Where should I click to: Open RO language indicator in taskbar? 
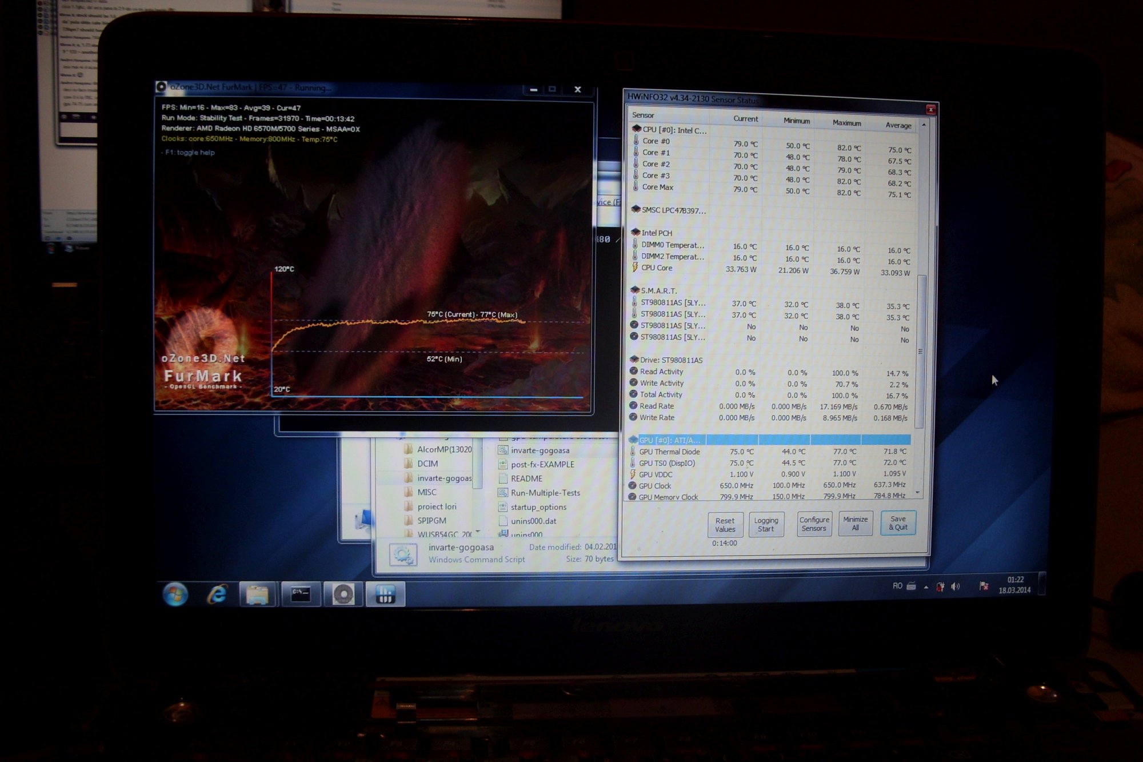click(897, 586)
